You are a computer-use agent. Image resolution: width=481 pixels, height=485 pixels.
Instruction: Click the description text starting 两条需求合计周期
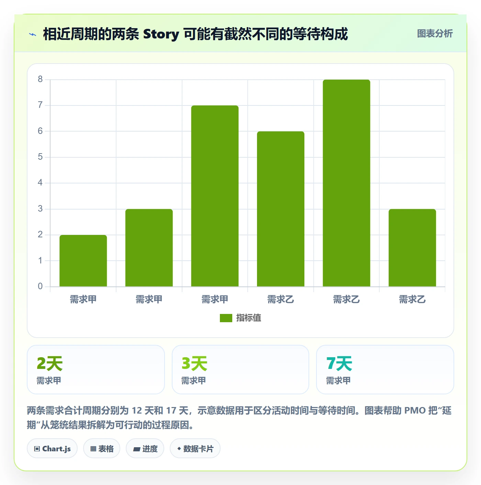click(x=239, y=418)
